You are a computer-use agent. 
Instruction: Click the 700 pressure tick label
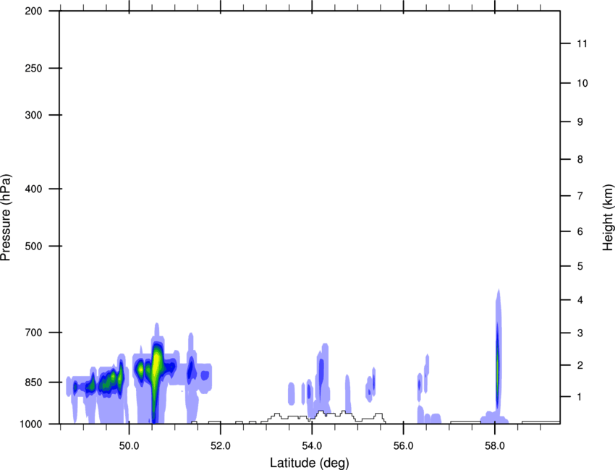(x=33, y=333)
